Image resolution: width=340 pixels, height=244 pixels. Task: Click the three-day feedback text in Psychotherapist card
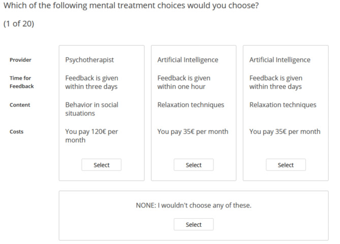(91, 82)
